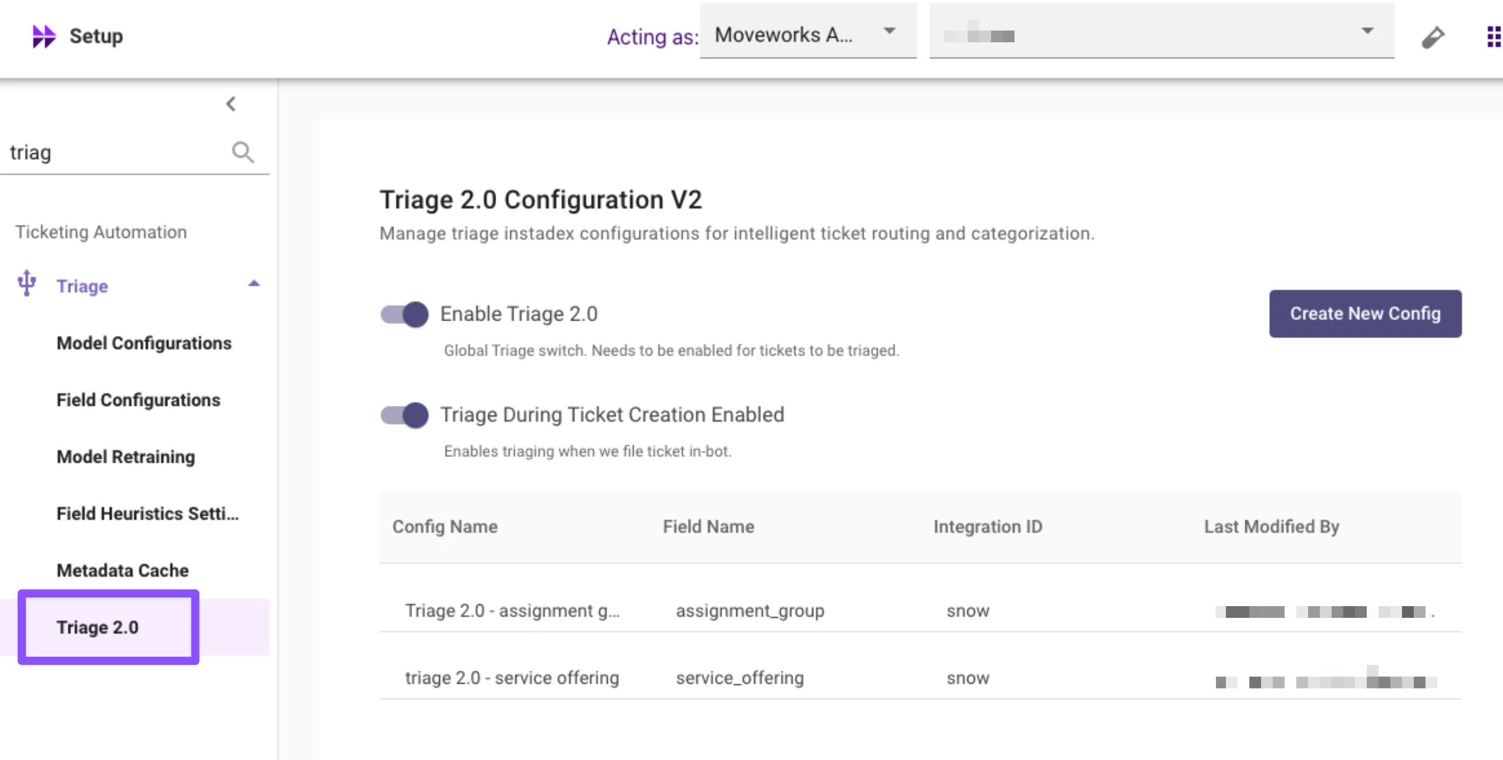The width and height of the screenshot is (1503, 760).
Task: Open the Field Heuristics Settings item
Action: [147, 514]
